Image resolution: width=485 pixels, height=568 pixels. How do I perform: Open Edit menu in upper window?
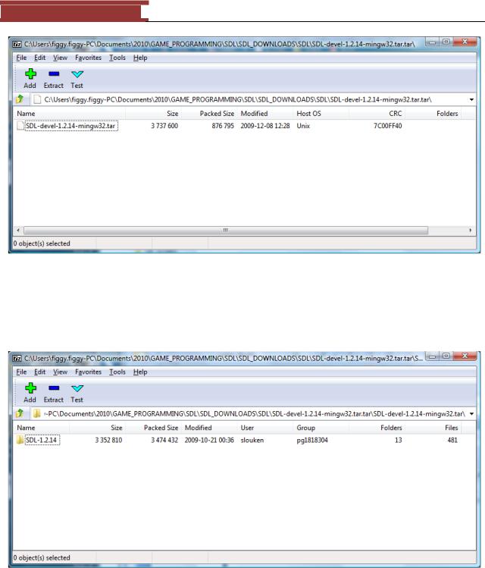coord(40,58)
